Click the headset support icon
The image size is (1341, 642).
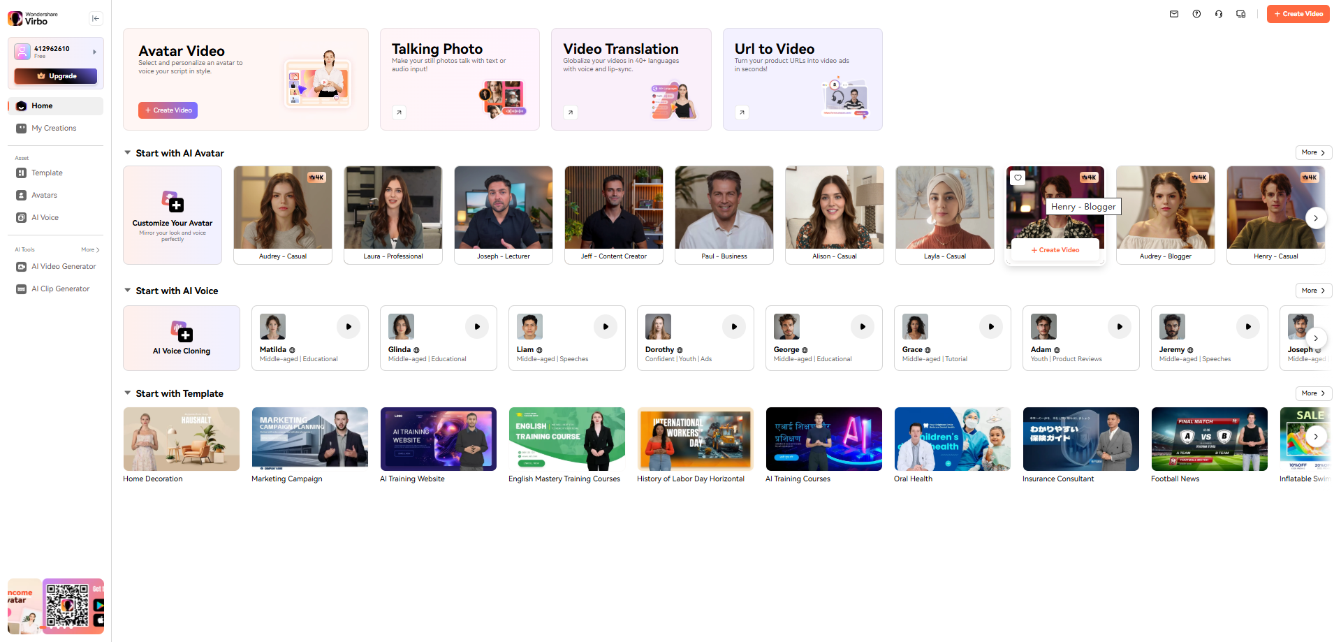1219,13
